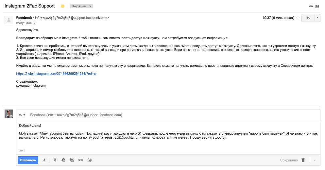This screenshot has width=325, height=170.
Task: Open more actions dropdown beside reply
Action: pos(317,18)
